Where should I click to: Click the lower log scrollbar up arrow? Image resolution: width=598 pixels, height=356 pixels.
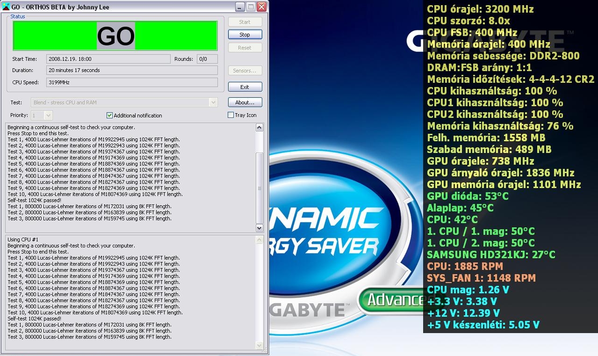click(x=260, y=240)
